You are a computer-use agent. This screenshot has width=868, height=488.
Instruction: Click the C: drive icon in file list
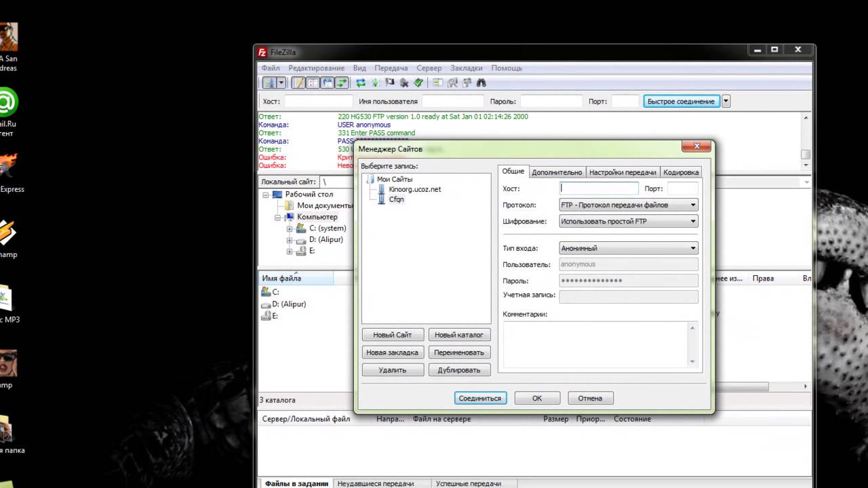point(265,291)
